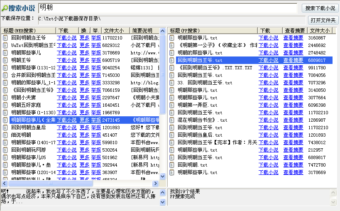Click the file icon beside 明朝第一弄臣.txt

point(172,105)
